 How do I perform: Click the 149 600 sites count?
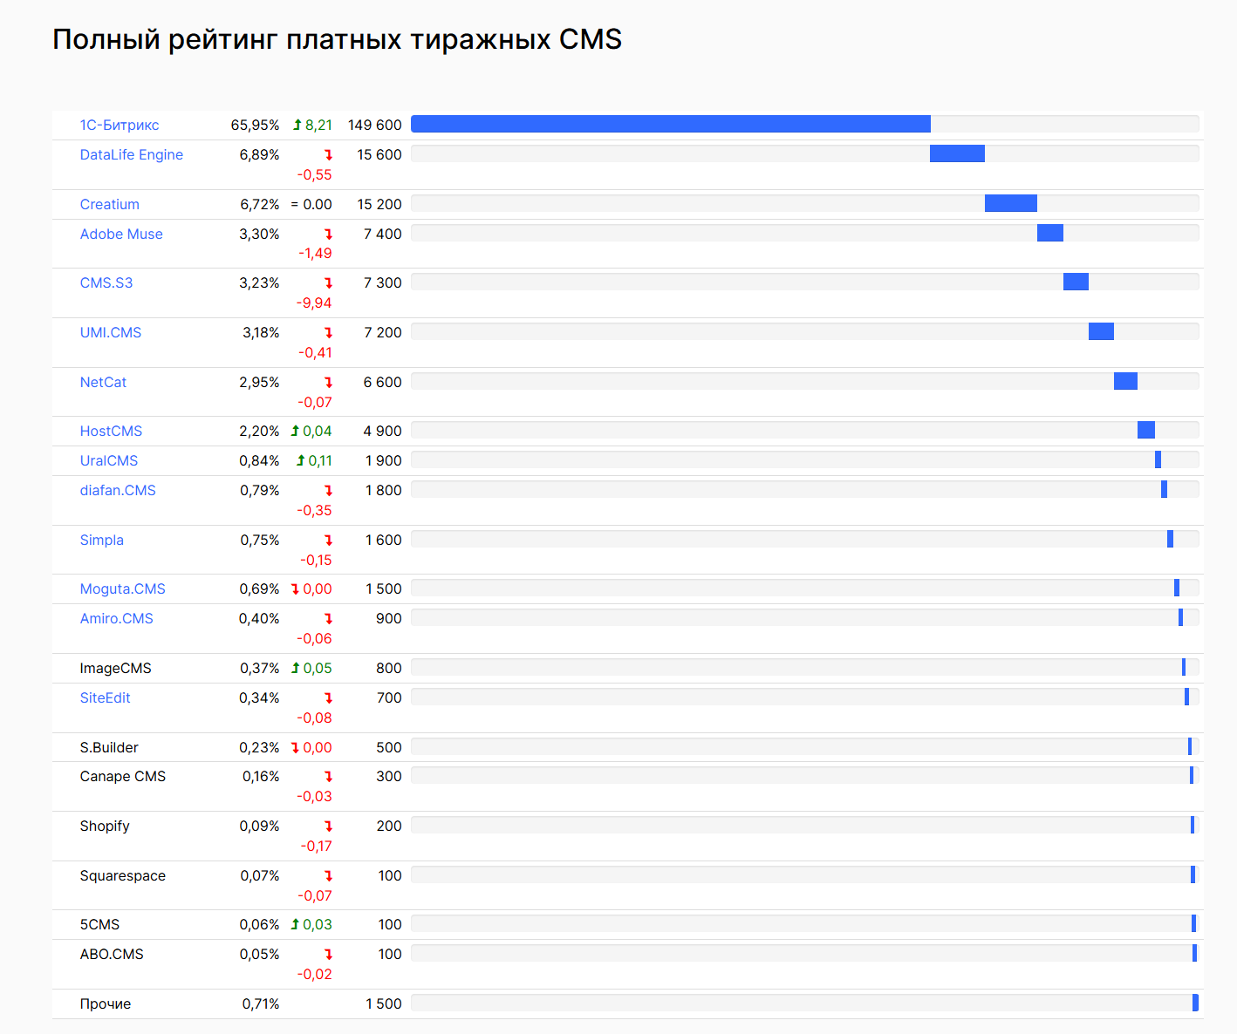[375, 125]
